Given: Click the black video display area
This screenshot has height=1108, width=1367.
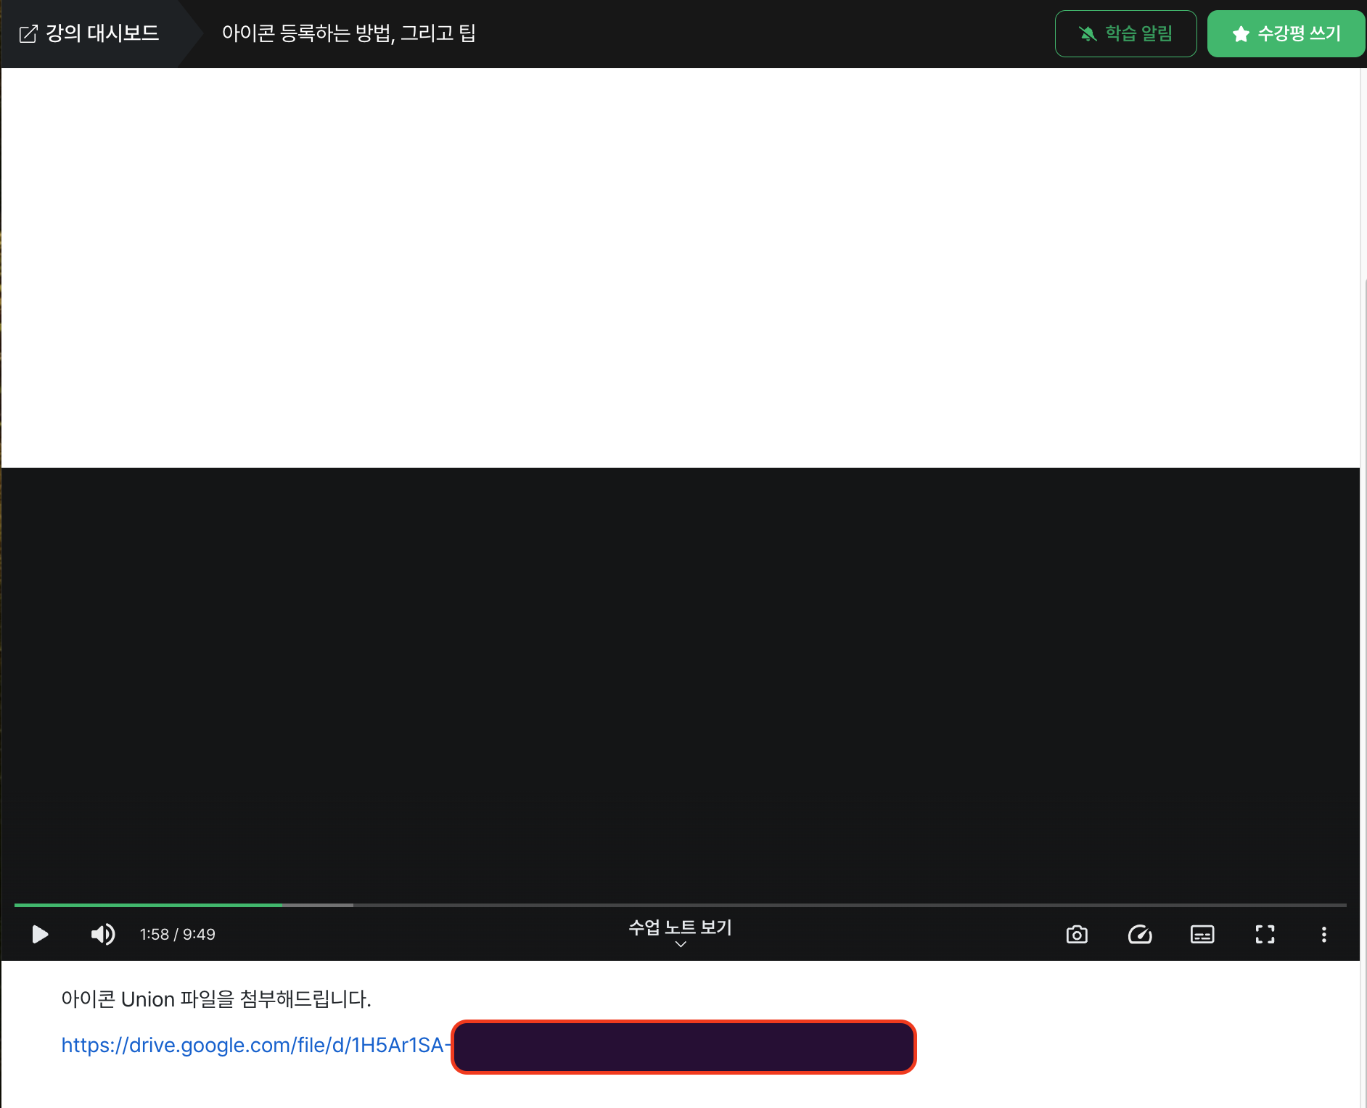Looking at the screenshot, I should pyautogui.click(x=680, y=685).
